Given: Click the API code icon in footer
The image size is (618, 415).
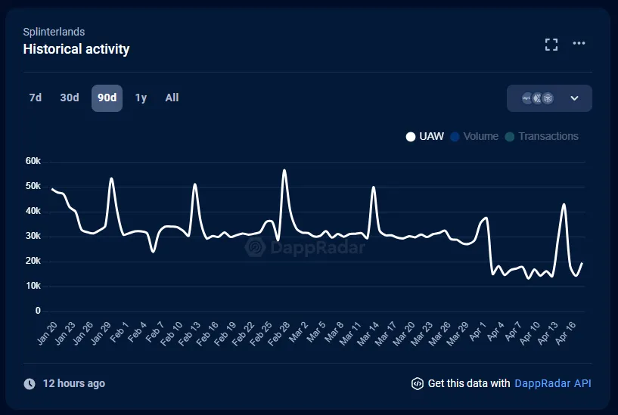Looking at the screenshot, I should pos(417,383).
